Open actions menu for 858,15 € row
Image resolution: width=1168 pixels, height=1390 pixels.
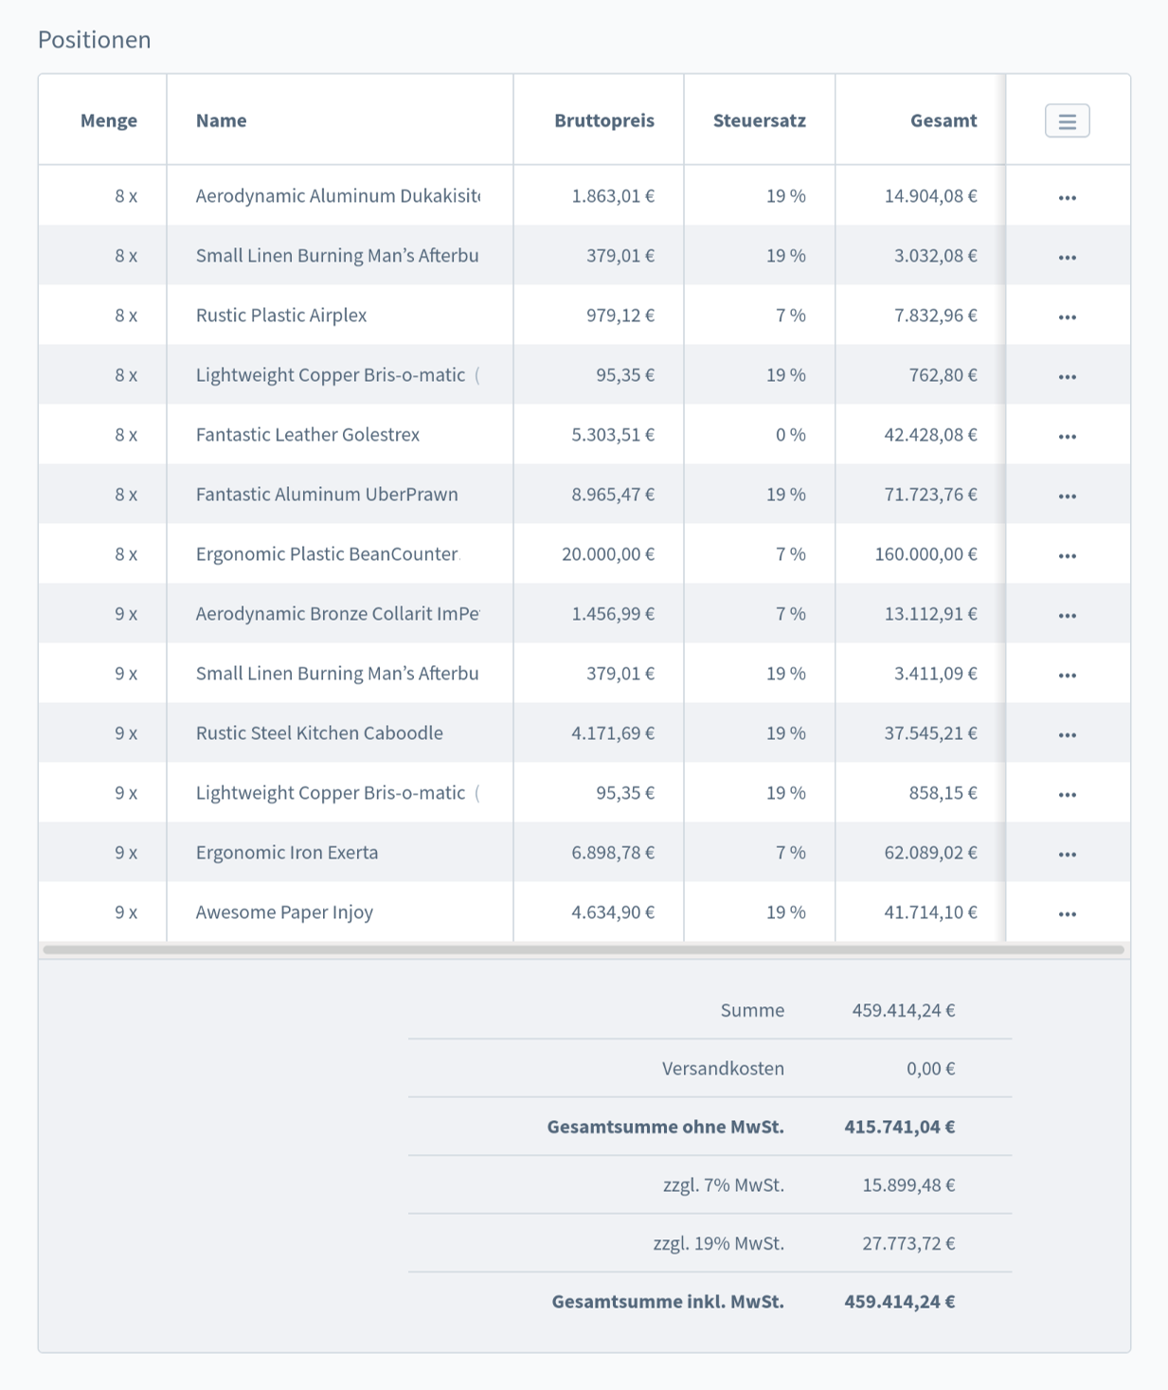1067,794
